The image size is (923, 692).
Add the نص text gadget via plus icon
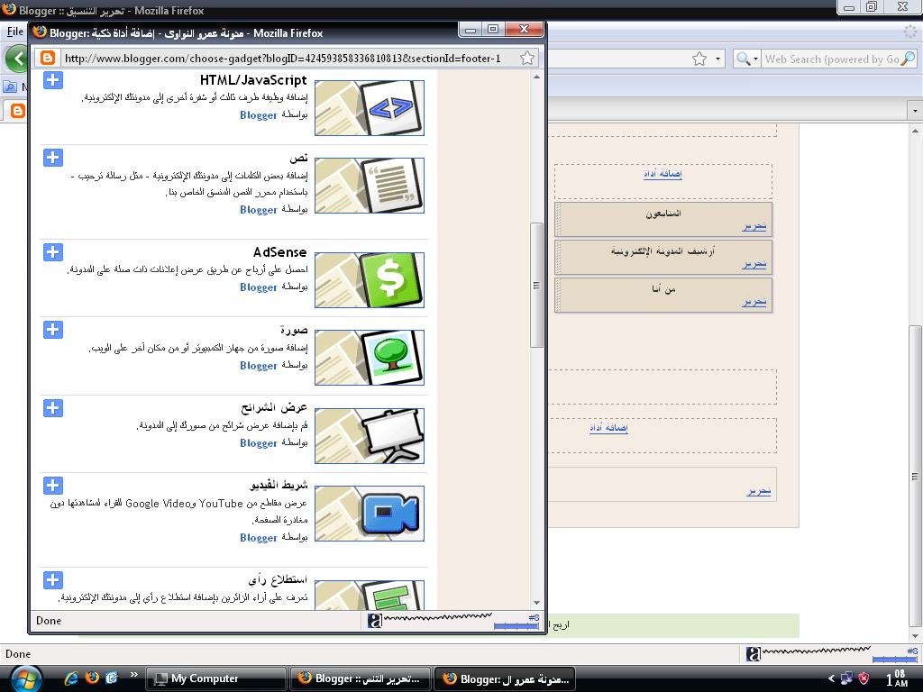pos(53,158)
